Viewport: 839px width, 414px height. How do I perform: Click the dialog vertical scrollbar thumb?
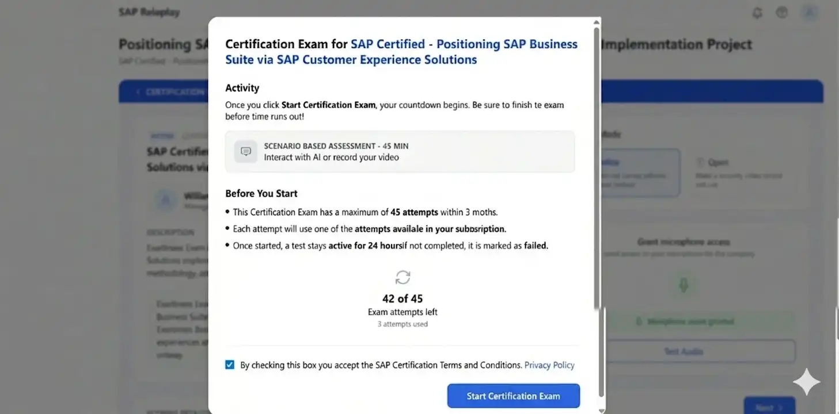click(597, 167)
